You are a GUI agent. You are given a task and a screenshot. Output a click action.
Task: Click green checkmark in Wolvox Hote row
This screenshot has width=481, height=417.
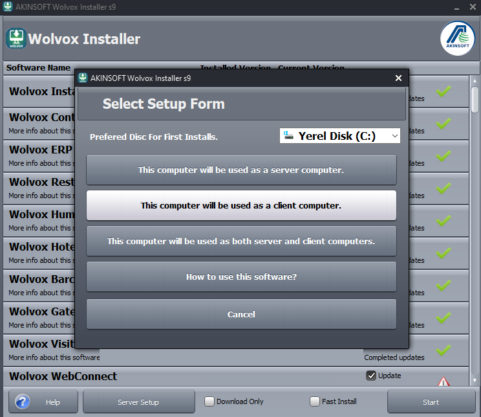coord(444,253)
